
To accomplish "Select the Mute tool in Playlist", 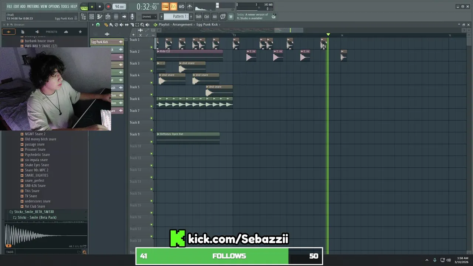I will coord(122,25).
